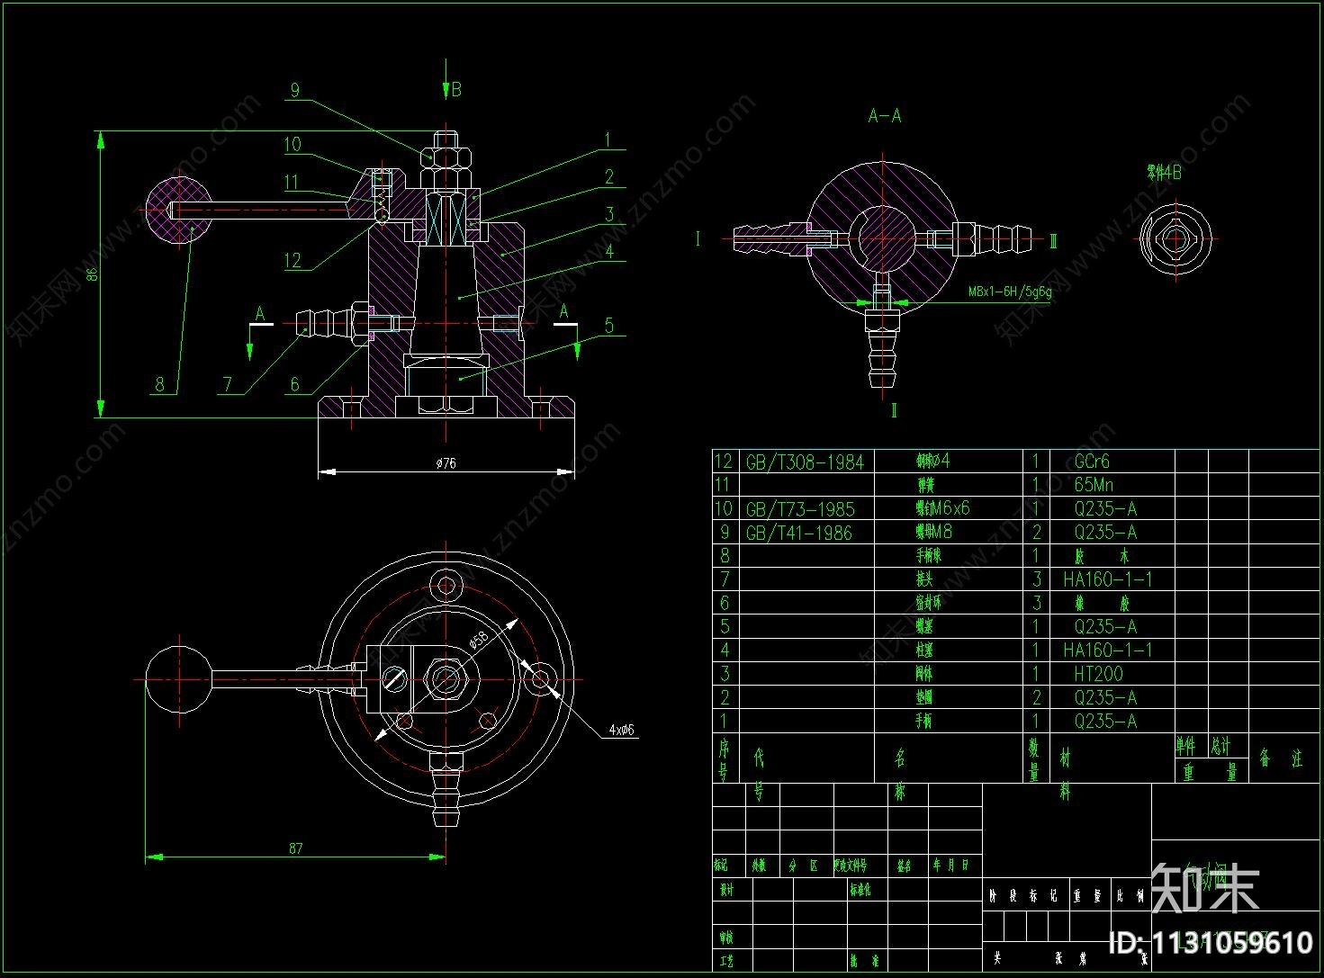Click the 设计 title block label
Viewport: 1324px width, 978px height.
pos(725,889)
